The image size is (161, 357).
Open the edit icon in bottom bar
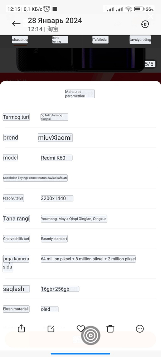51,329
